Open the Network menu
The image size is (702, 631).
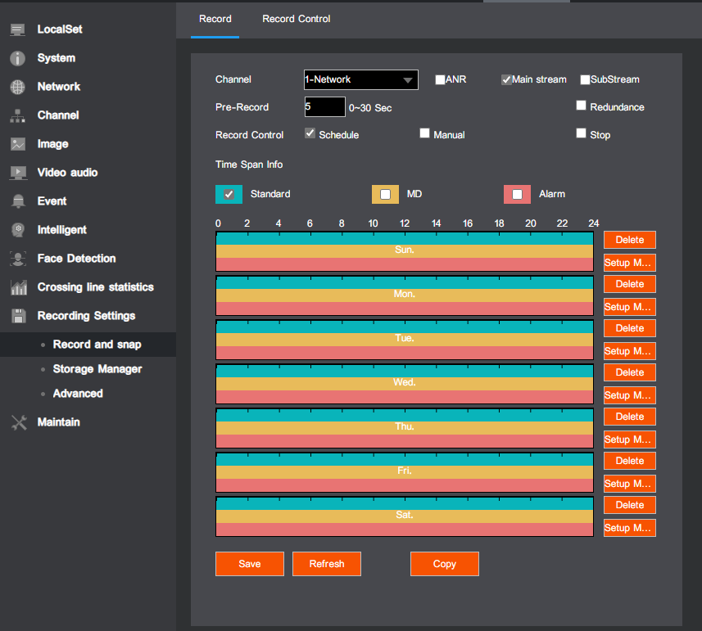(x=59, y=87)
